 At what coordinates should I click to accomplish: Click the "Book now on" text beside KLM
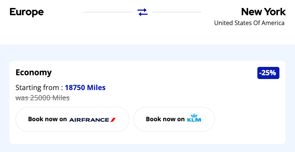(x=165, y=119)
